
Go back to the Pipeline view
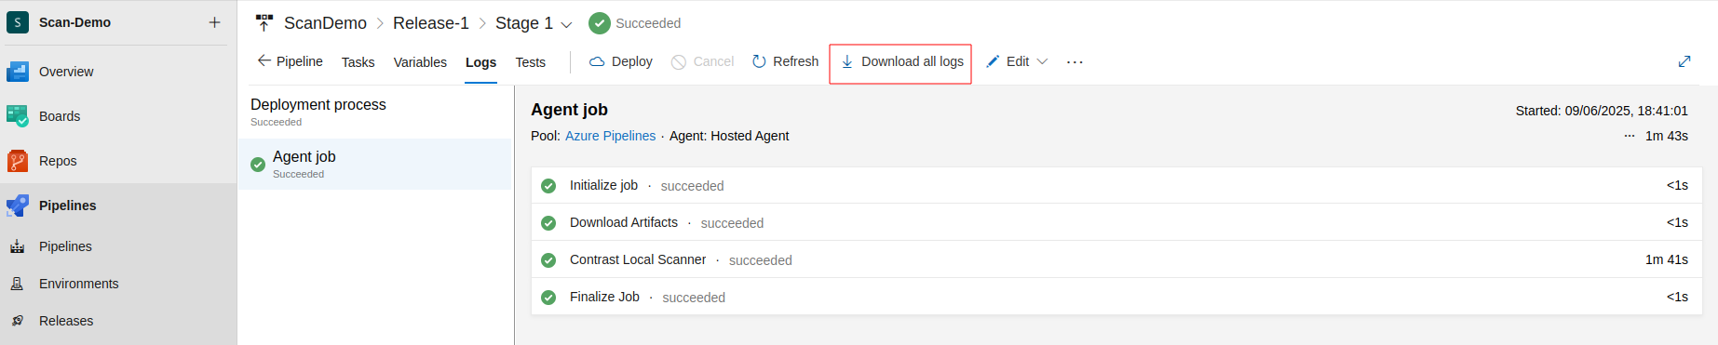[x=290, y=61]
